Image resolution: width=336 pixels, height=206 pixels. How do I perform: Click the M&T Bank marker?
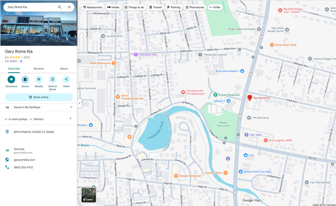[247, 135]
